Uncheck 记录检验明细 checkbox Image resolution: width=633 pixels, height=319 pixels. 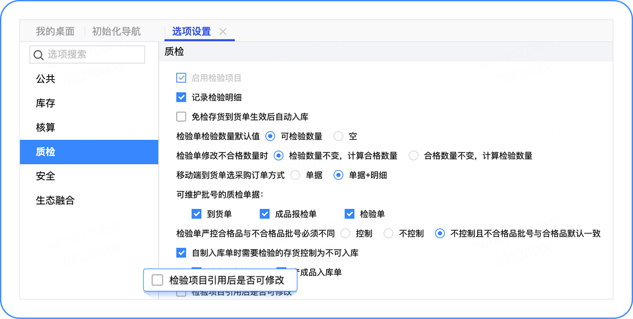(x=181, y=97)
